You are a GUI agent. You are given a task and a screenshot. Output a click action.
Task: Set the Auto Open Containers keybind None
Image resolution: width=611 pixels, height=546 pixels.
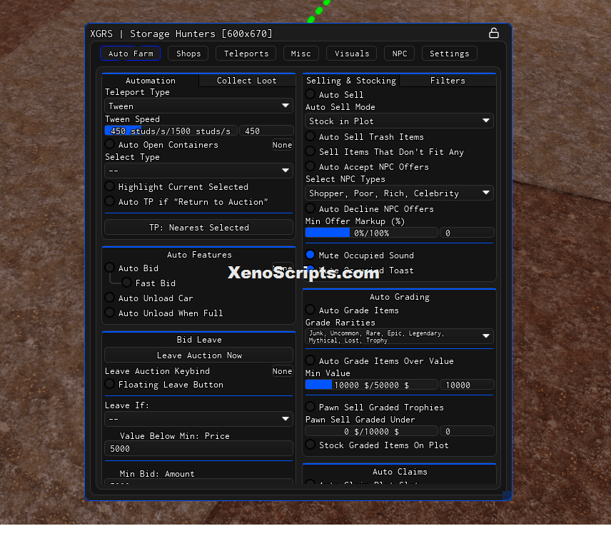282,145
